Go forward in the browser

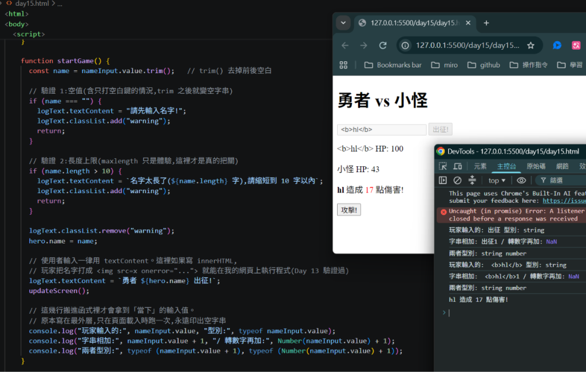coord(363,46)
